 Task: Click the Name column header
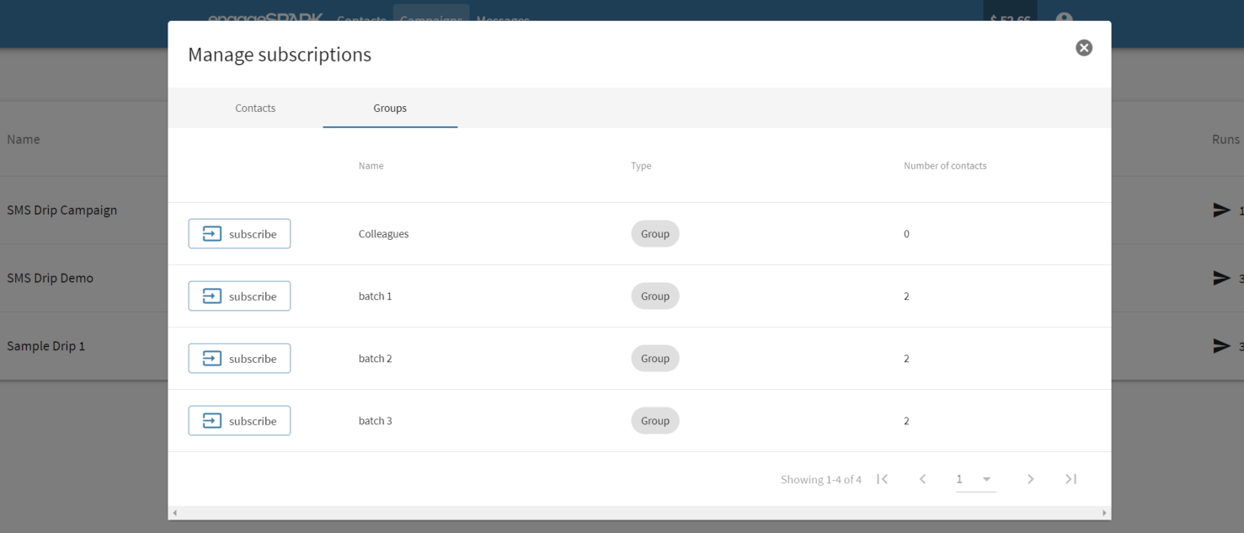click(x=371, y=166)
